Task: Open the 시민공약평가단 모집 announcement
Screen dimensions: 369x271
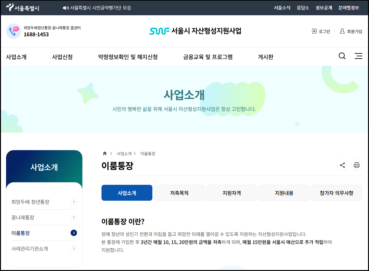Action: point(101,8)
